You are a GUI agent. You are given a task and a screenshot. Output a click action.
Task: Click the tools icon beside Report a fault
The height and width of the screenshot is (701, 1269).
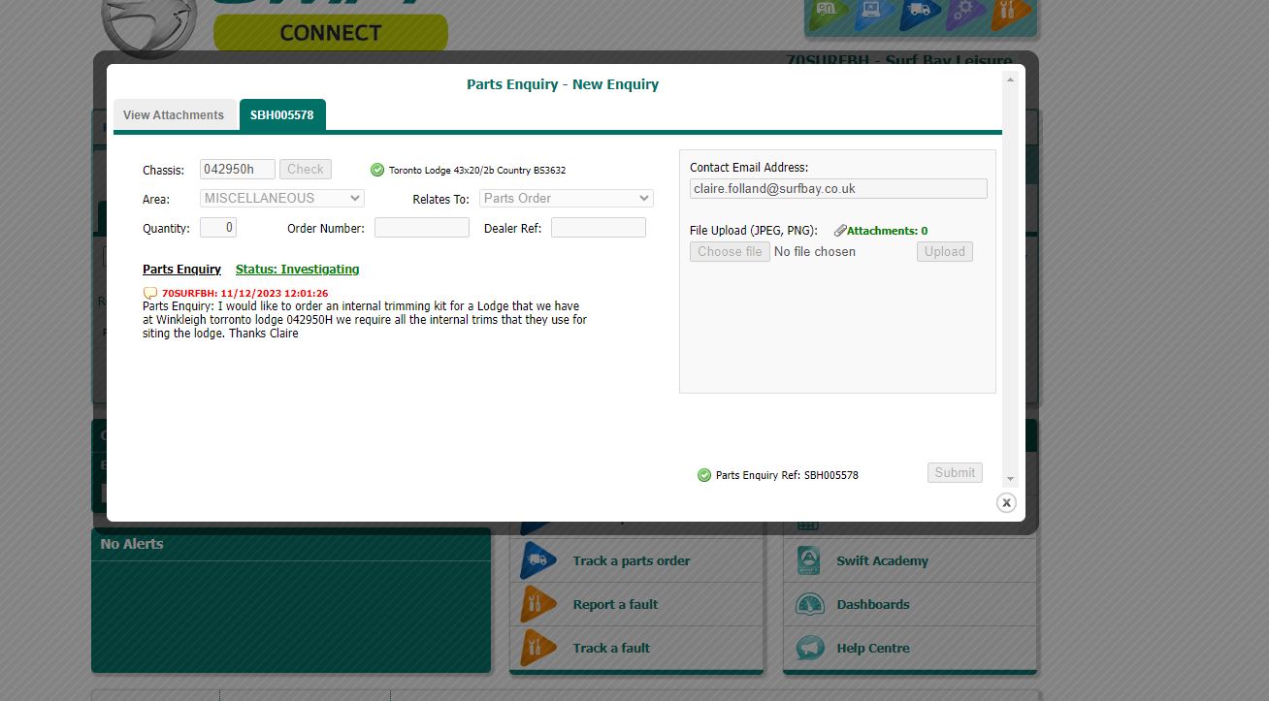tap(538, 604)
